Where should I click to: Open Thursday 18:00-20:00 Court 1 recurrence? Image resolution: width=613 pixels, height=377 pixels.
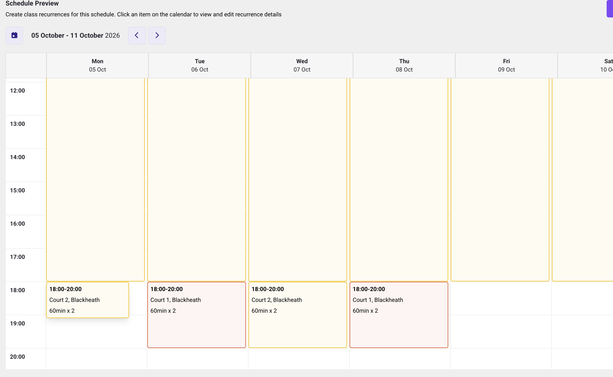click(x=399, y=315)
